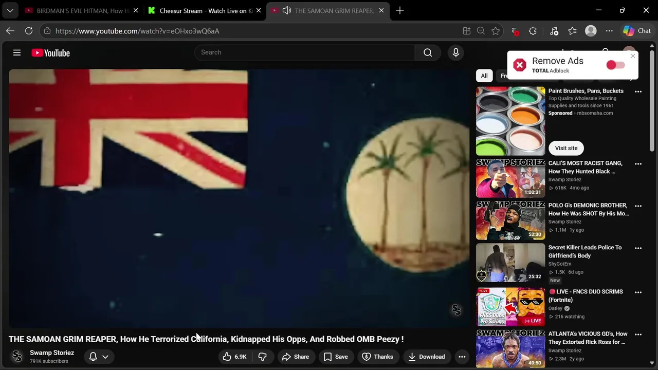Open options for Paint Brushes ad
Screen dimensions: 658x370
click(x=638, y=91)
